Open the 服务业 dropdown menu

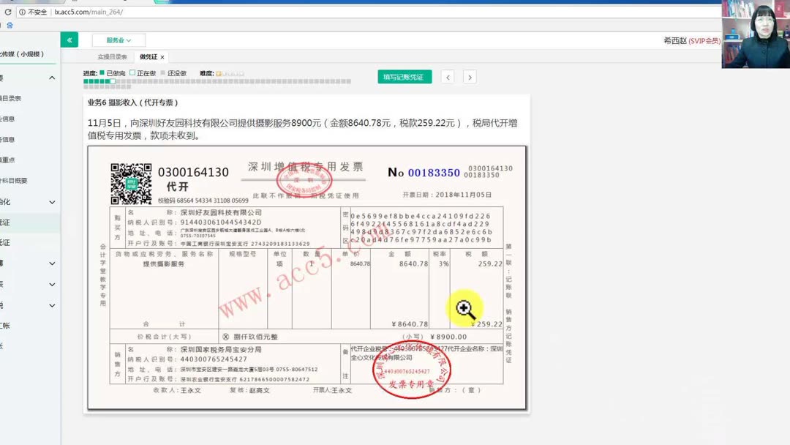pyautogui.click(x=118, y=40)
